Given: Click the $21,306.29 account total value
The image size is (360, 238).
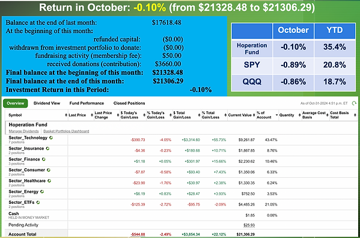Looking at the screenshot, I should [246, 234].
